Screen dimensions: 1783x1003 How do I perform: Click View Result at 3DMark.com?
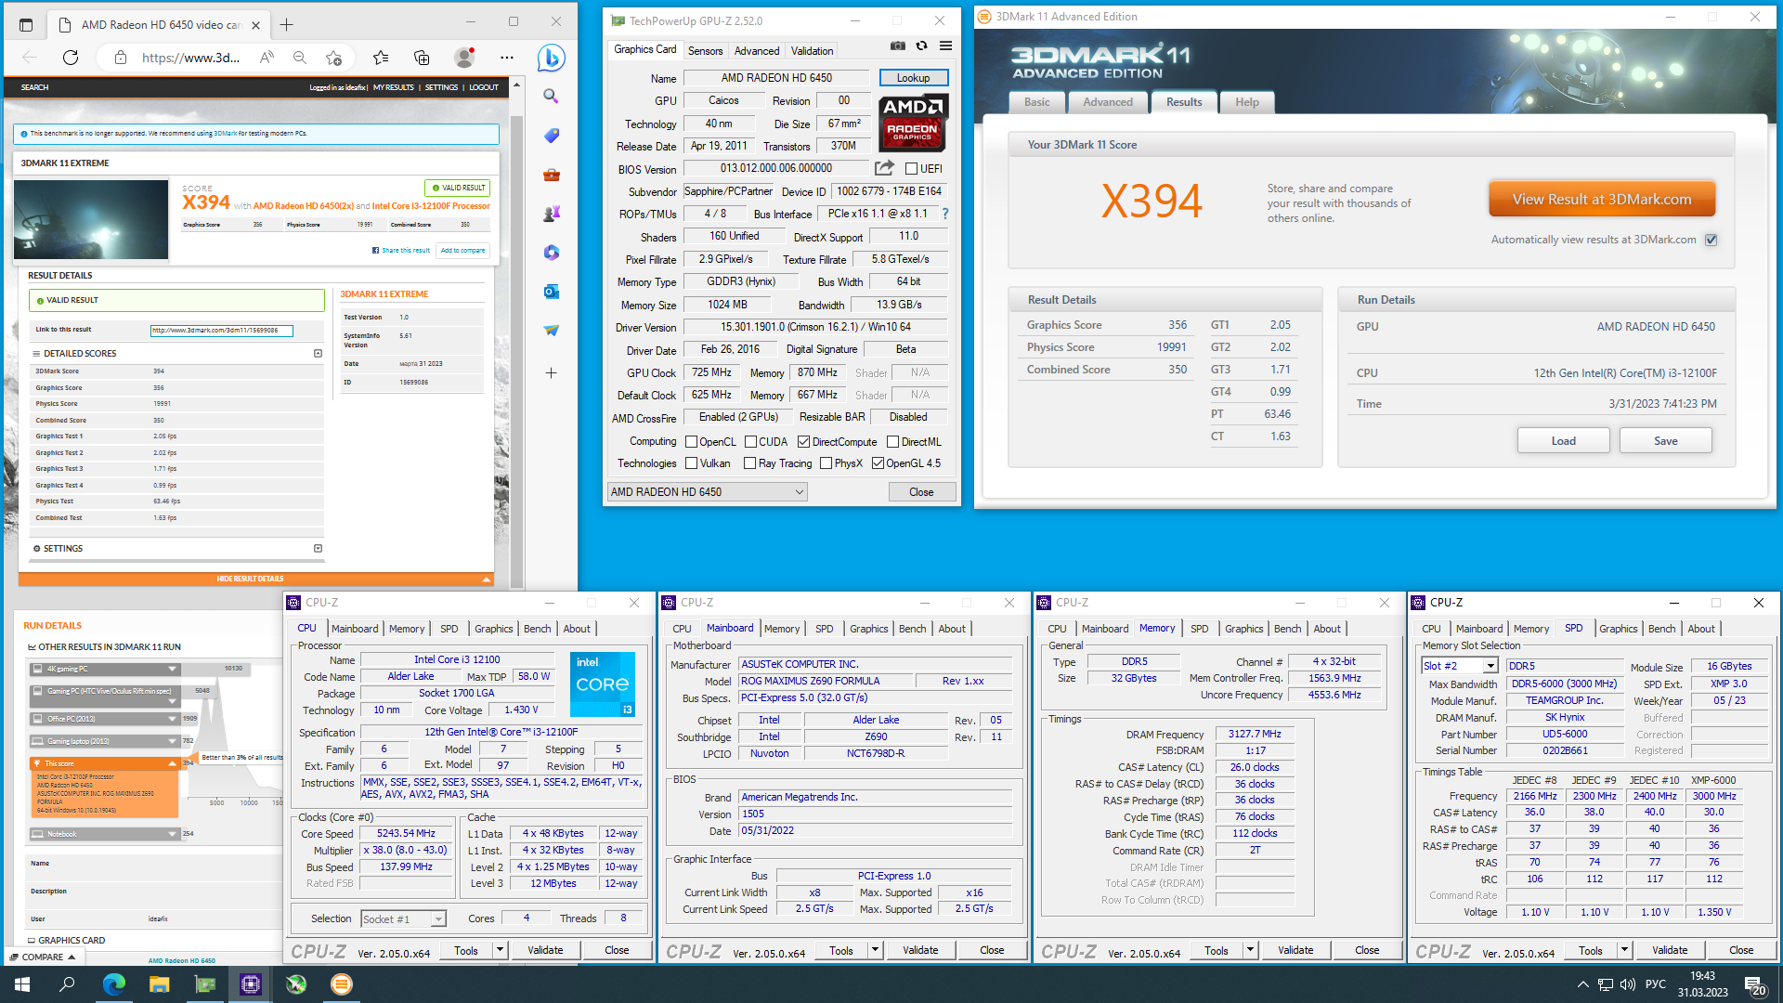1601,200
